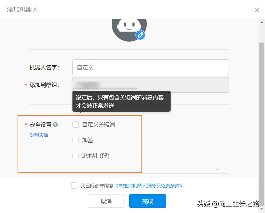Click the scrollbar up arrow
265x213 pixels.
(261, 22)
